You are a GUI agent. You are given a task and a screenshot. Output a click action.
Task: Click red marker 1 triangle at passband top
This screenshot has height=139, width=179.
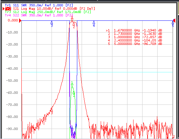click(x=72, y=20)
